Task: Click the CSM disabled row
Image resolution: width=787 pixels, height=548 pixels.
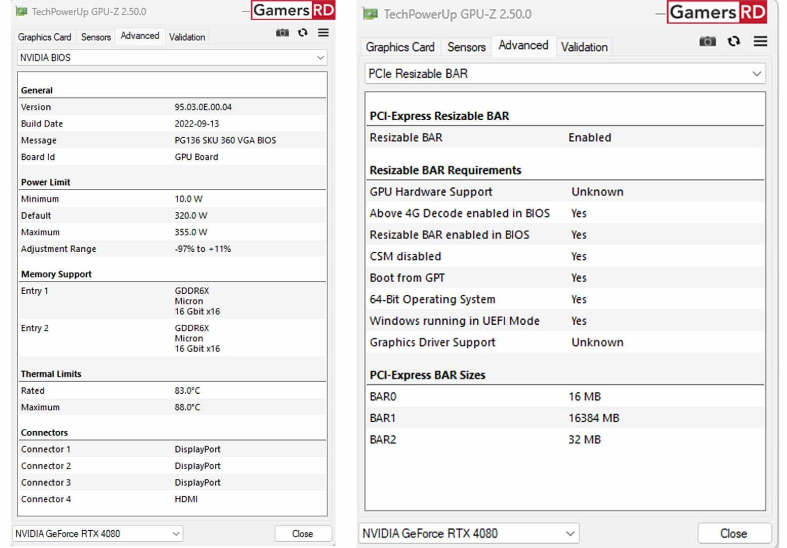Action: [x=565, y=256]
